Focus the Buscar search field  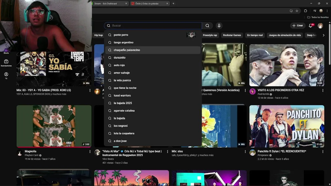coord(153,26)
